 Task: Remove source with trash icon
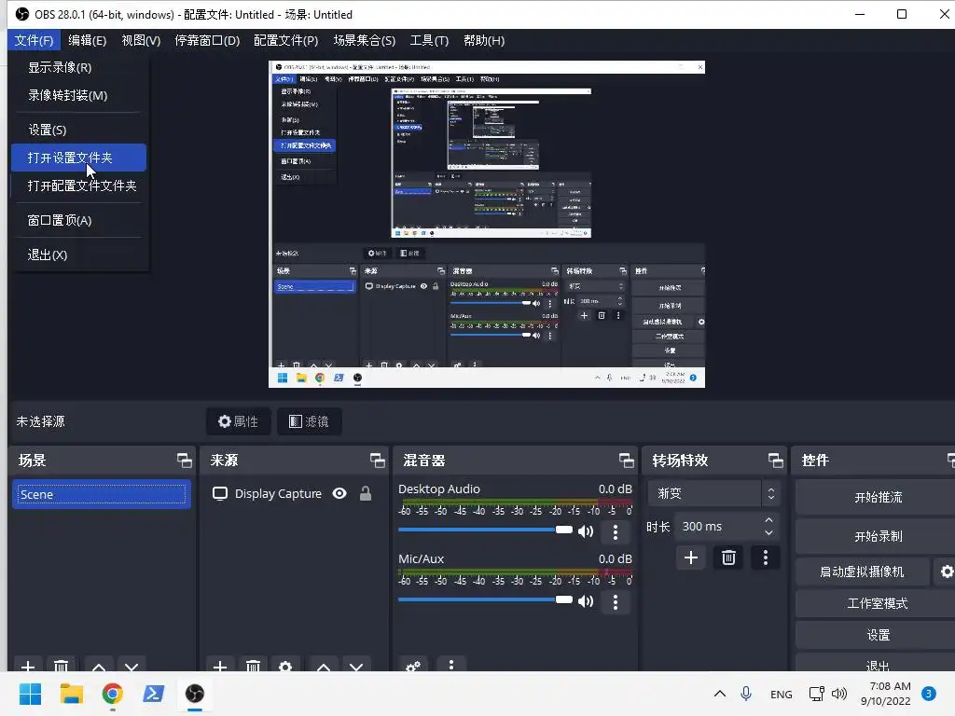click(253, 666)
